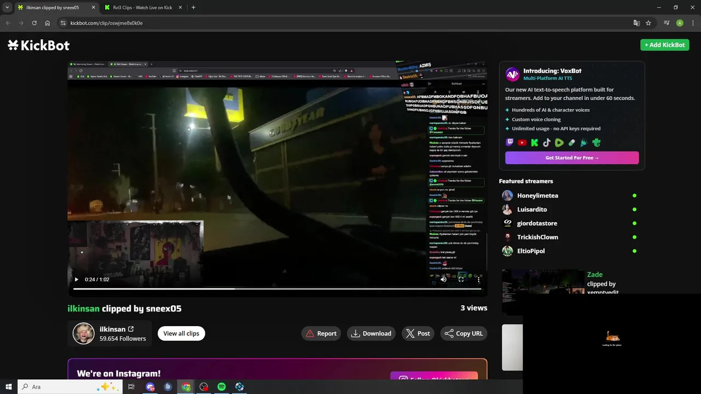Translate this page icon
Viewport: 701px width, 394px height.
coord(636,23)
